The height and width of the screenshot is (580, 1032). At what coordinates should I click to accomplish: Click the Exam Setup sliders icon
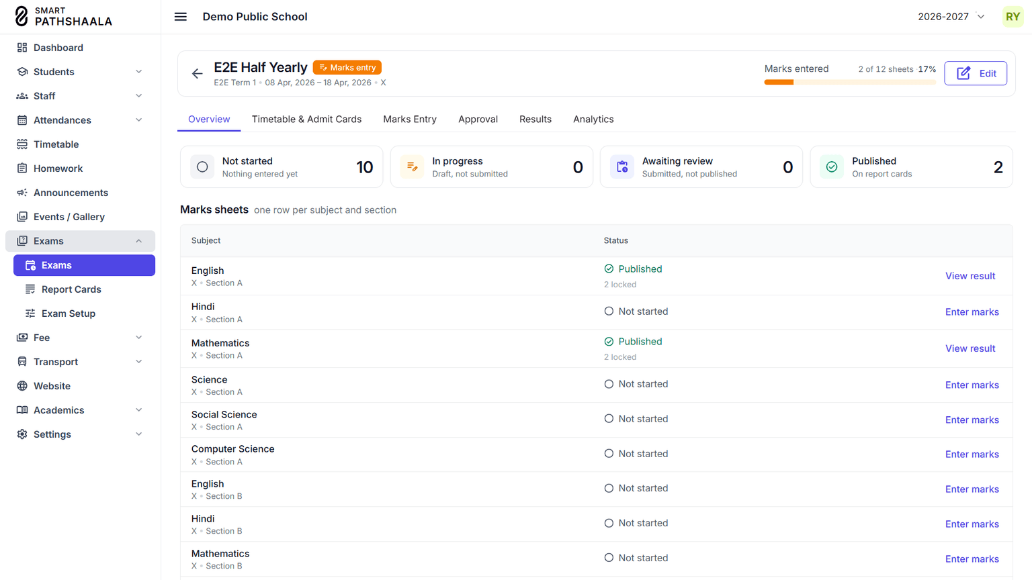click(x=30, y=313)
